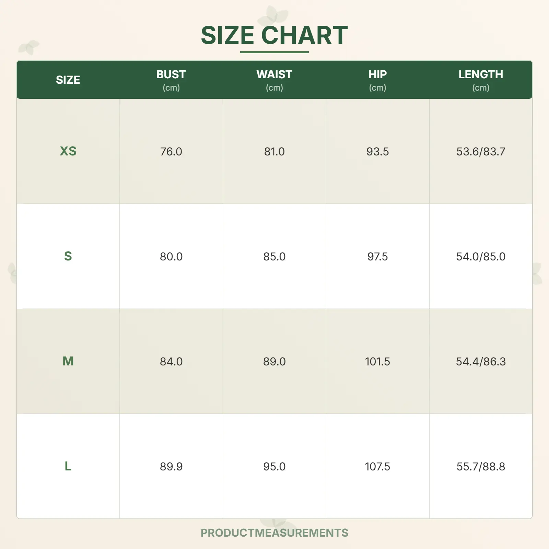Click the PRODUCTMEASUREMENTS footer text
Viewport: 549px width, 549px height.
pyautogui.click(x=274, y=533)
